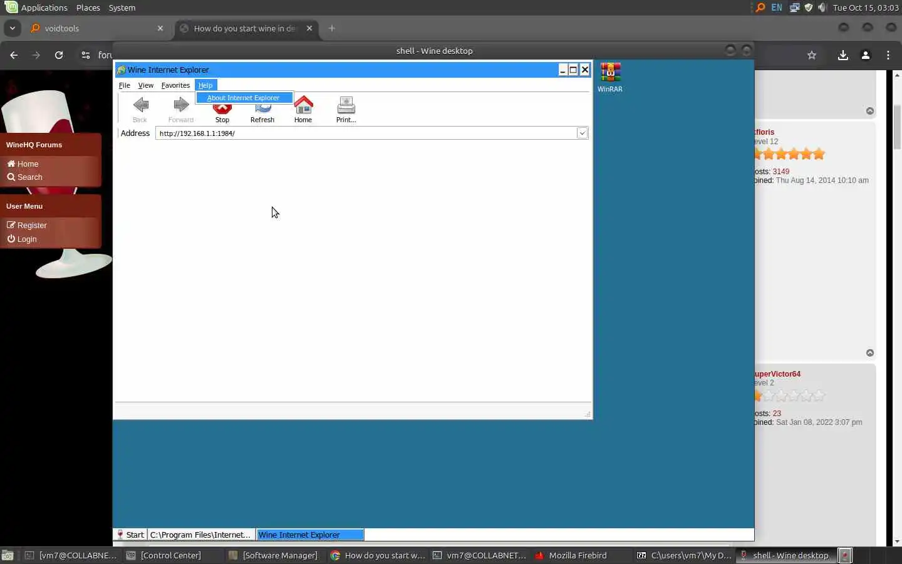902x564 pixels.
Task: Click the shield icon in system tray
Action: point(809,8)
